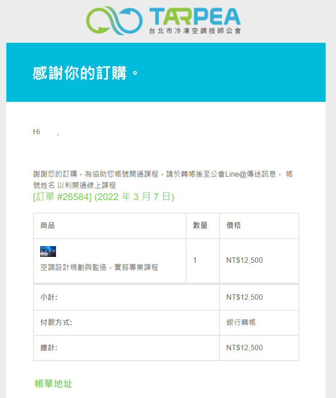The height and width of the screenshot is (398, 336).
Task: Click the 小計 subtotal label
Action: click(x=49, y=297)
